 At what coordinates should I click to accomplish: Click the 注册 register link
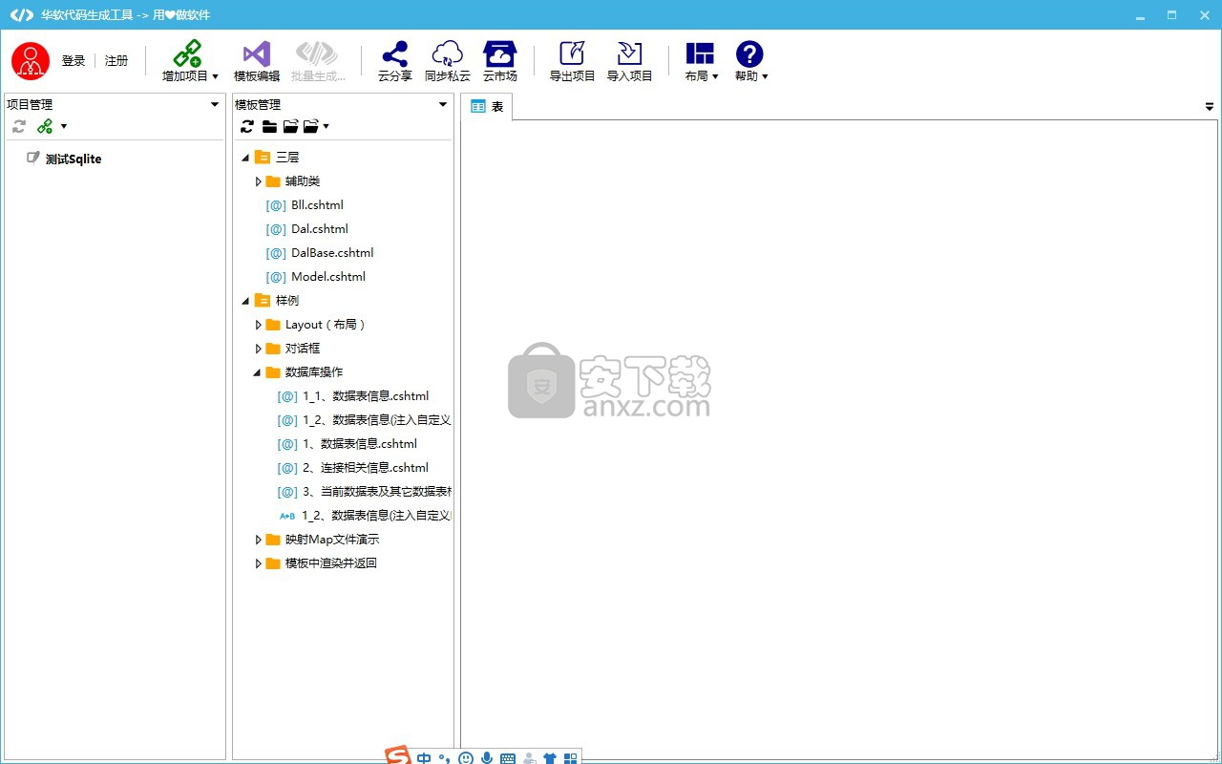click(x=116, y=61)
